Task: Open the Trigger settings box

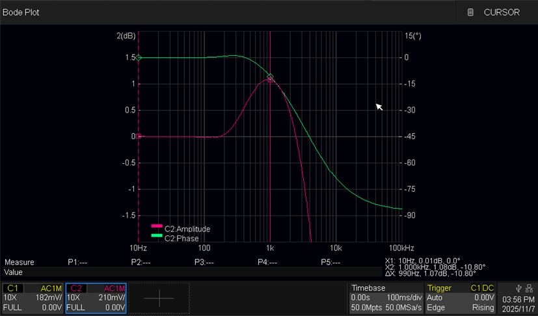Action: [x=461, y=298]
